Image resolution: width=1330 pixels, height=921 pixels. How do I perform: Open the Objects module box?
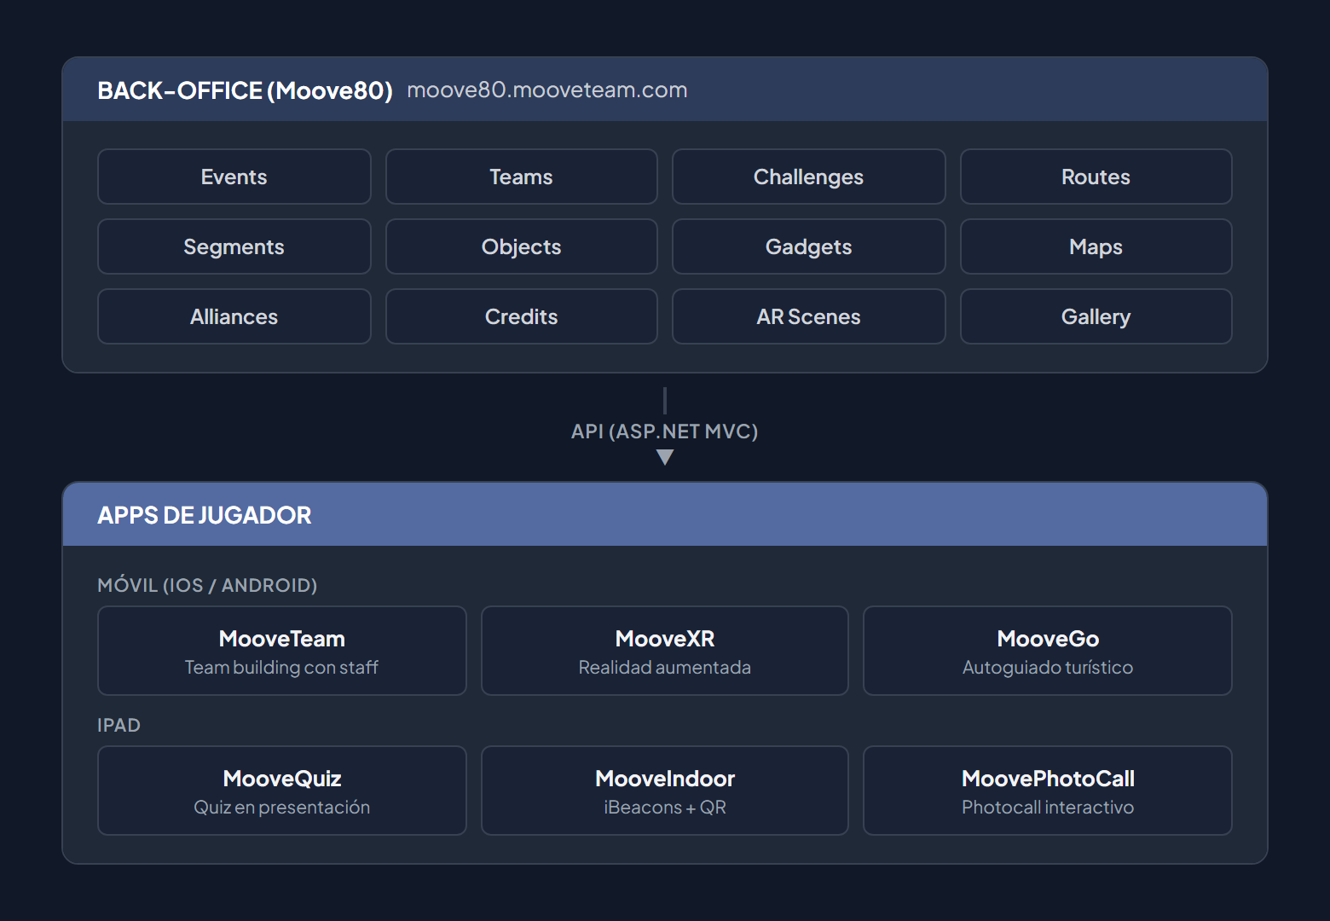coord(521,246)
